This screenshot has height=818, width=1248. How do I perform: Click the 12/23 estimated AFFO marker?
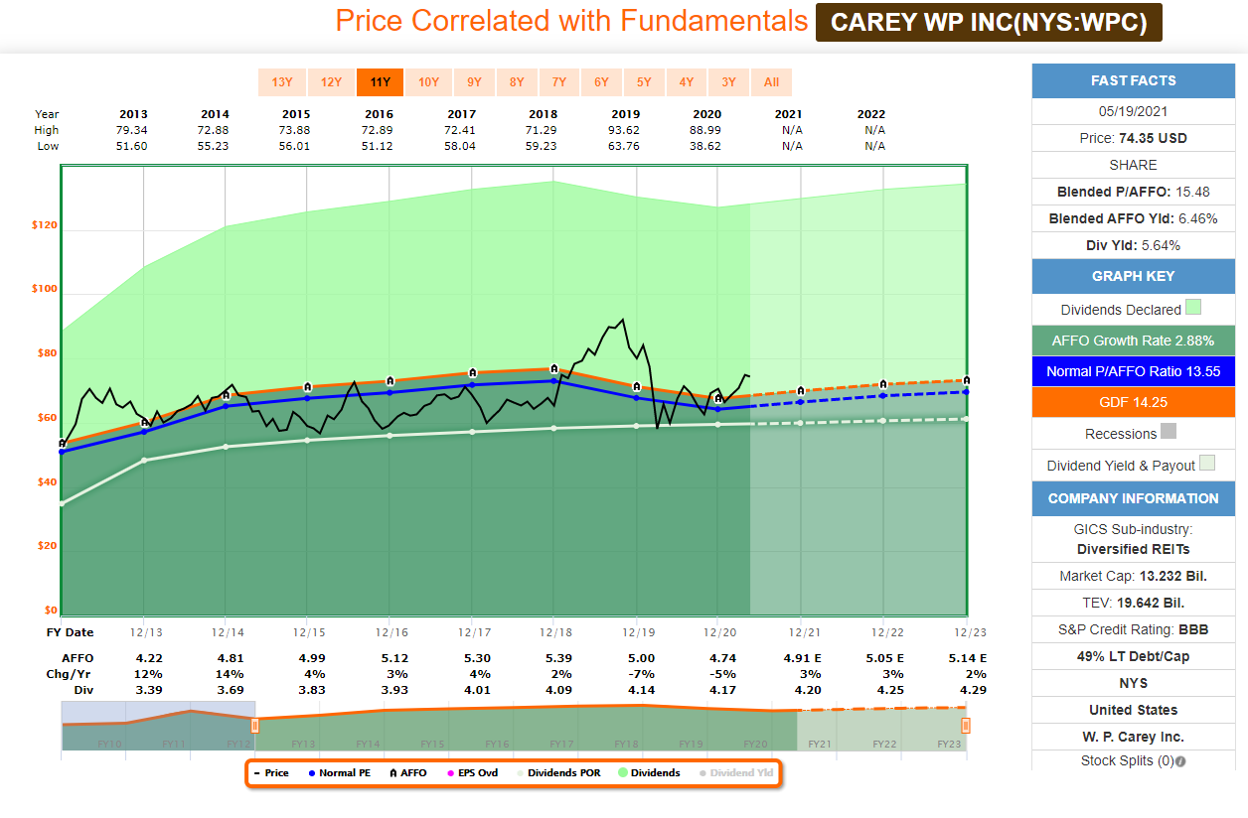pos(966,380)
